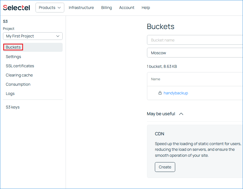
Task: Open the Products menu
Action: click(50, 8)
